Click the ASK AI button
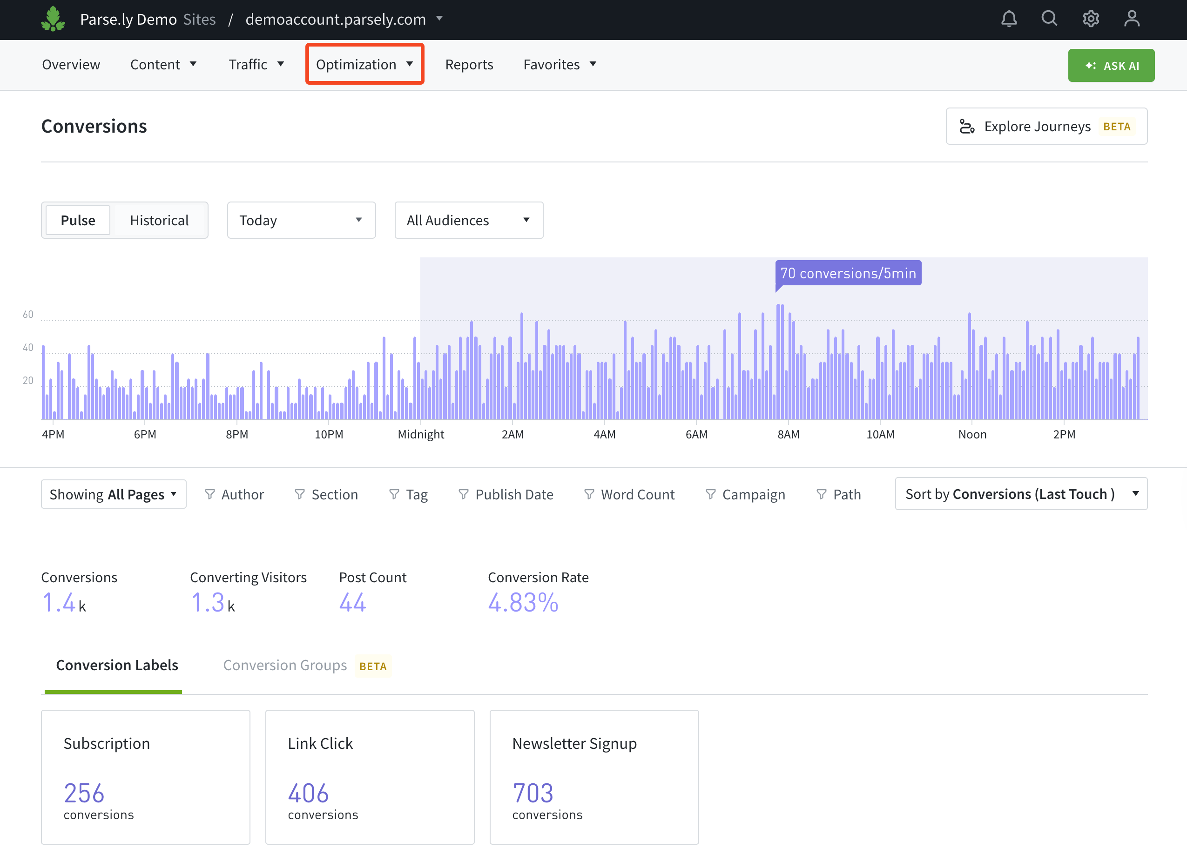 pyautogui.click(x=1111, y=65)
